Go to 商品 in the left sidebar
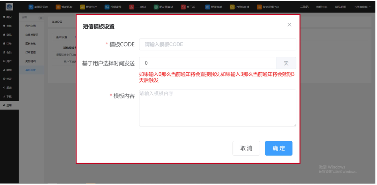The width and height of the screenshot is (377, 185). pyautogui.click(x=7, y=35)
